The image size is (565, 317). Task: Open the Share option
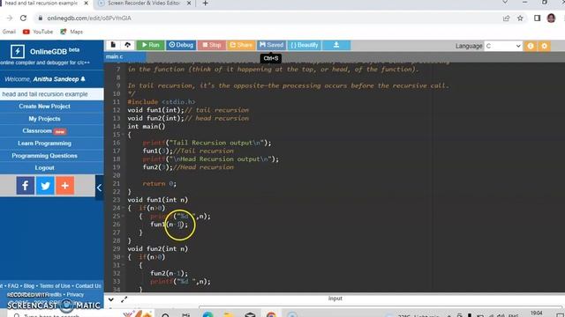(x=241, y=45)
